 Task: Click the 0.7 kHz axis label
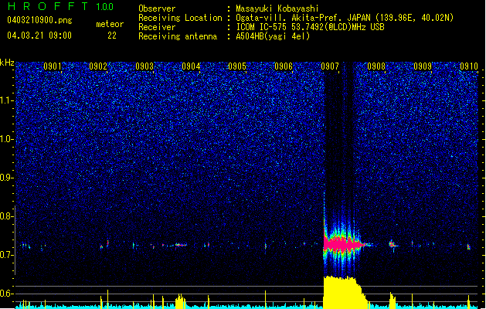(x=7, y=255)
